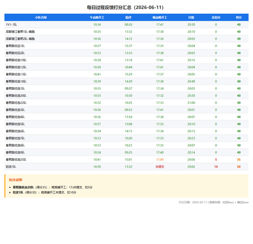Select the 春熙路优选4队 name cell
This screenshot has width=253, height=244.
pos(15,117)
